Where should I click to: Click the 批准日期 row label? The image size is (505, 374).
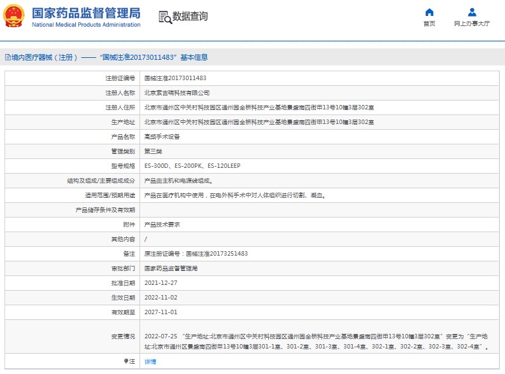pyautogui.click(x=123, y=283)
